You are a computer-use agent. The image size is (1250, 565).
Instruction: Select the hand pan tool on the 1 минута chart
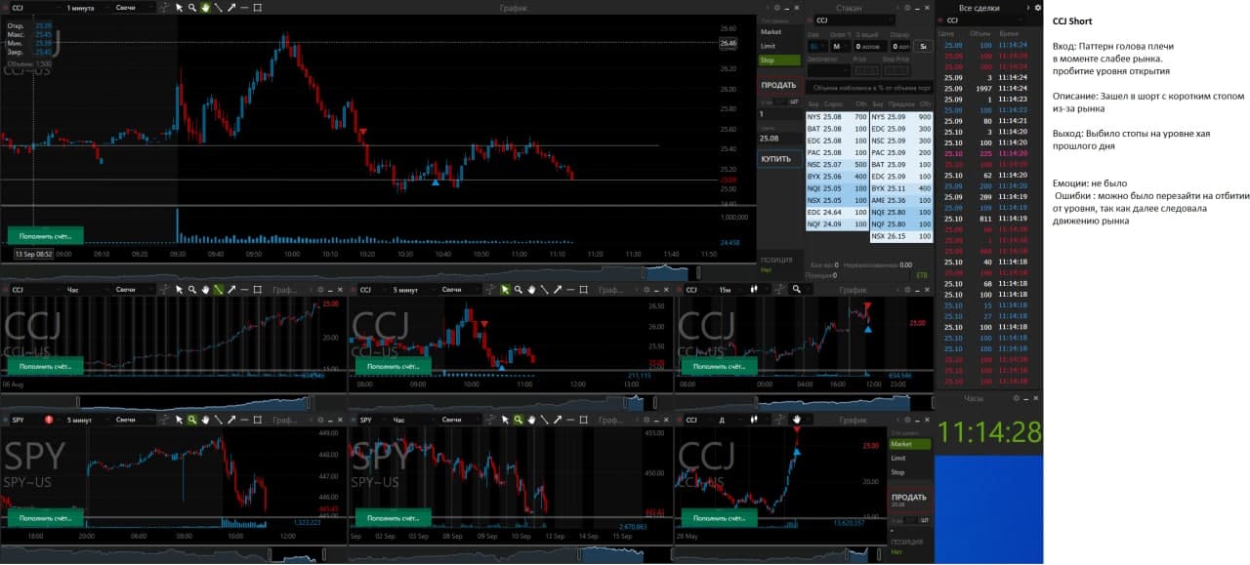205,7
